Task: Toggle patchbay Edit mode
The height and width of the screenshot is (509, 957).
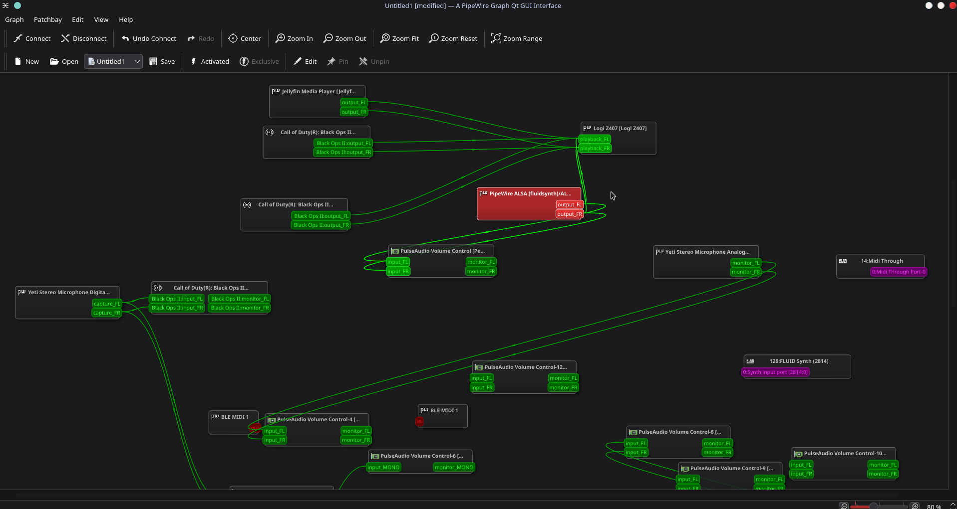Action: pyautogui.click(x=305, y=61)
